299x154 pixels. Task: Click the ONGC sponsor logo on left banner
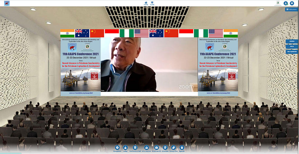point(95,76)
